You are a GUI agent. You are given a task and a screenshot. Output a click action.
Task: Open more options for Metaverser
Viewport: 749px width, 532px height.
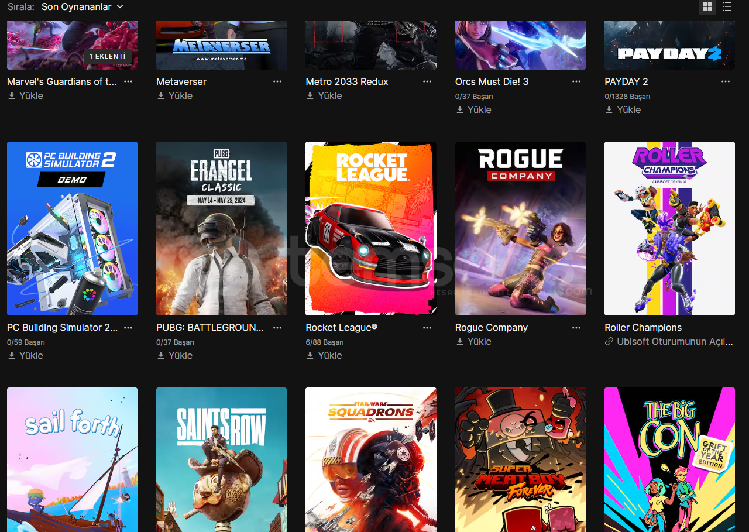coord(277,81)
